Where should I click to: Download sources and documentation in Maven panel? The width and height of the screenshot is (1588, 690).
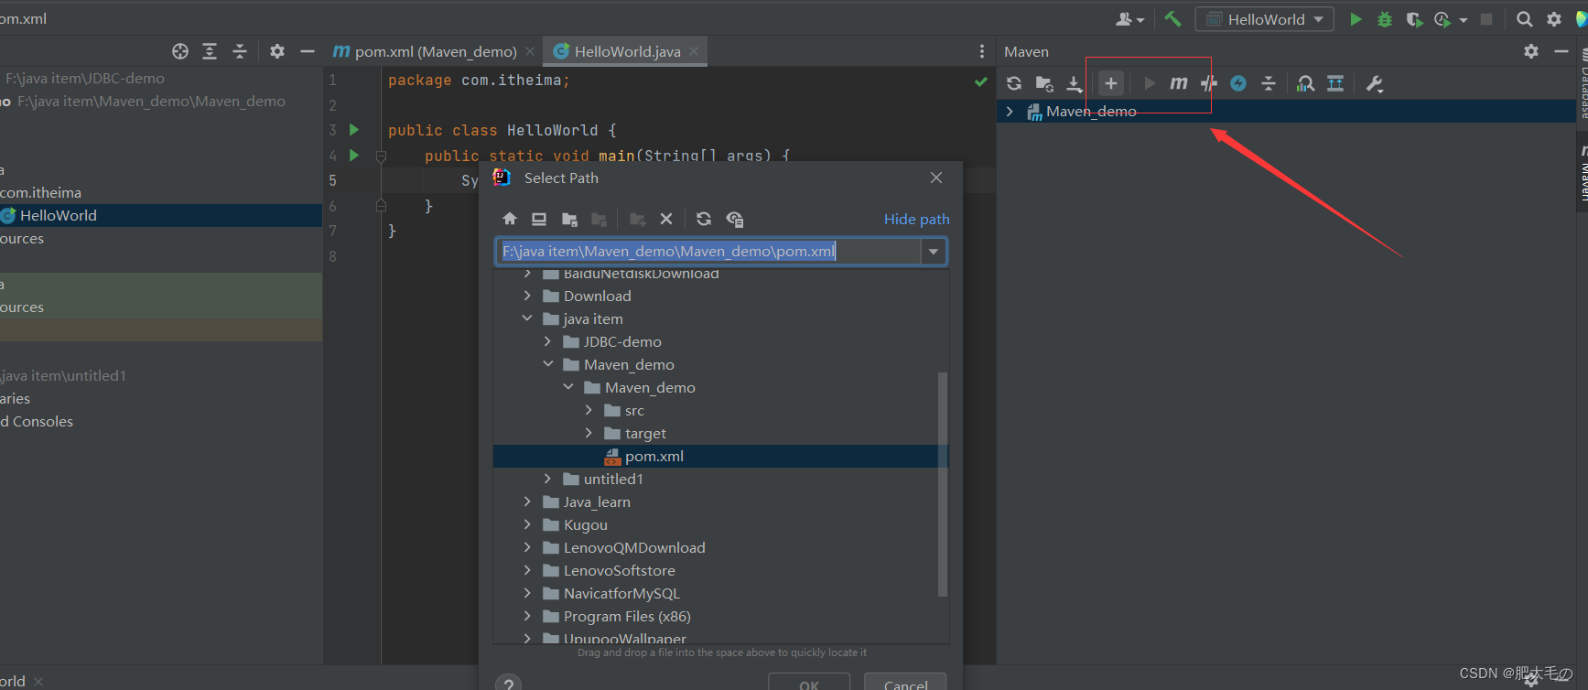pos(1075,84)
